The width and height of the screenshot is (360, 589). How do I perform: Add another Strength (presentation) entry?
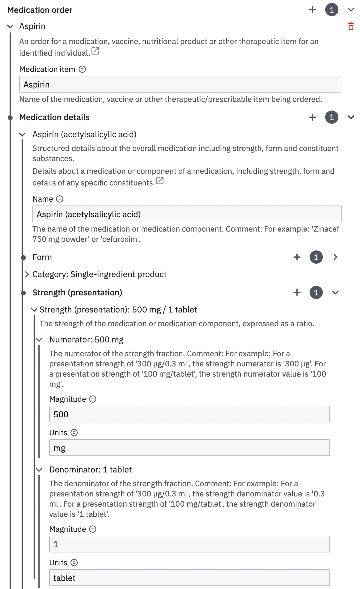tap(297, 292)
